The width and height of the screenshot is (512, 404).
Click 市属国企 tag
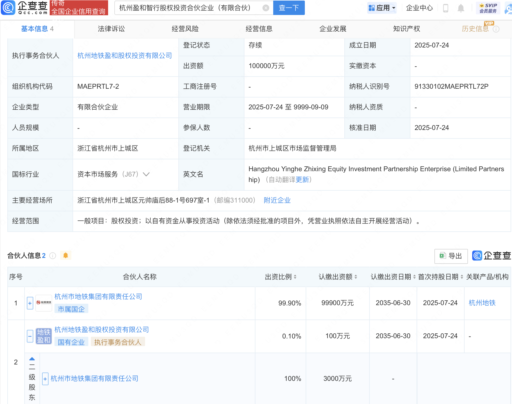pyautogui.click(x=71, y=309)
